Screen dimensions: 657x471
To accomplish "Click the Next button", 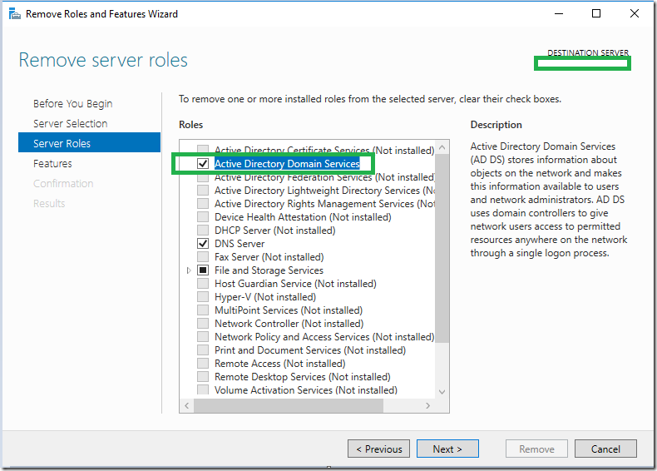I will [447, 449].
